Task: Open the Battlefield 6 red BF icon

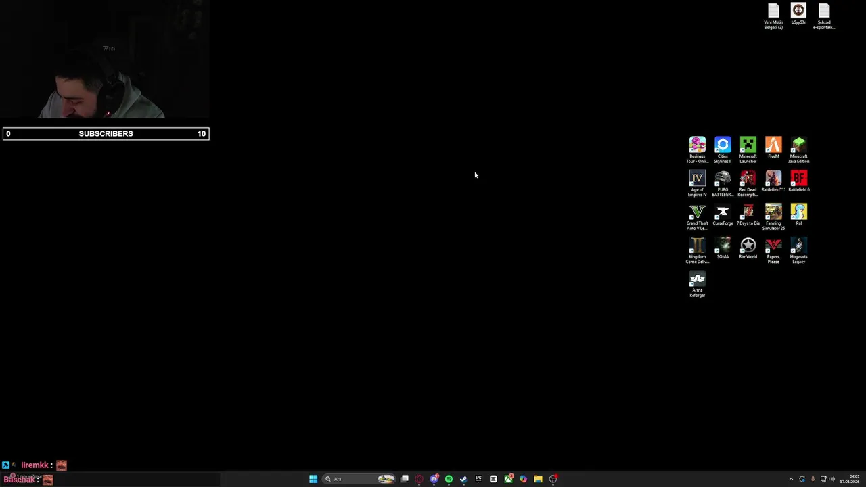Action: (x=798, y=181)
